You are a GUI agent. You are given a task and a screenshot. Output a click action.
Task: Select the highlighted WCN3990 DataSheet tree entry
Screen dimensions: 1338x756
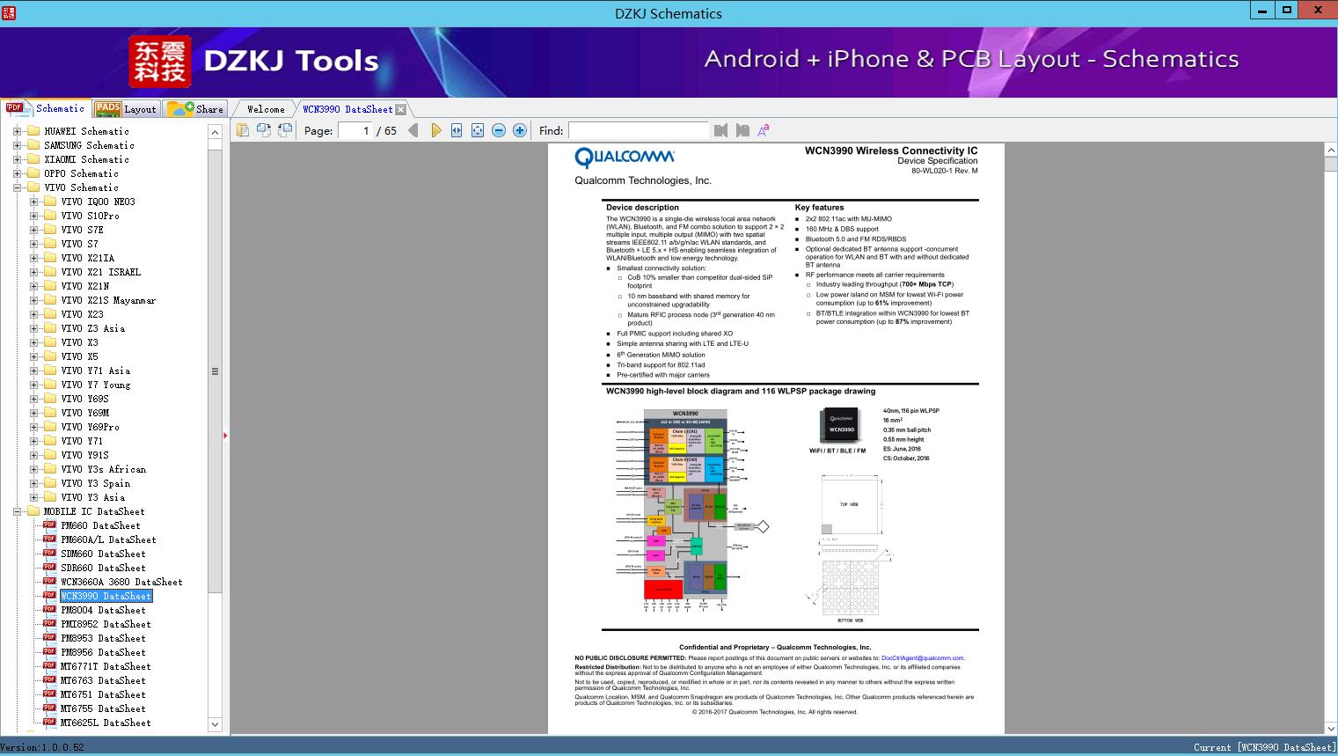tap(106, 596)
